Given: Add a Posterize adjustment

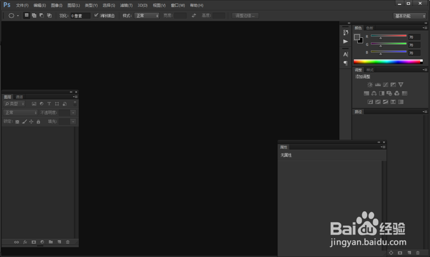Looking at the screenshot, I should point(378,102).
